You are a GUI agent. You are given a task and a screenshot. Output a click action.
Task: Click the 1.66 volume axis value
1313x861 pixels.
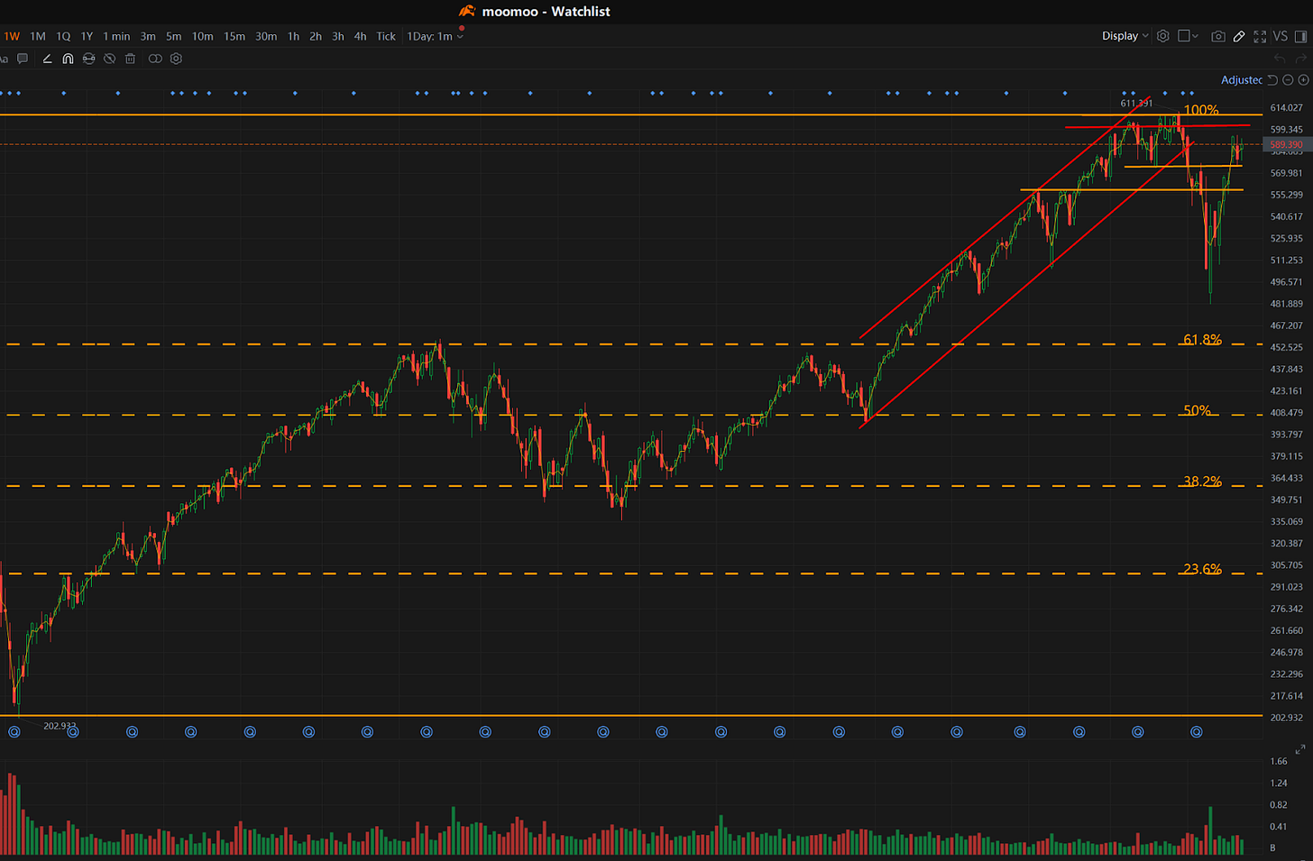[1279, 761]
